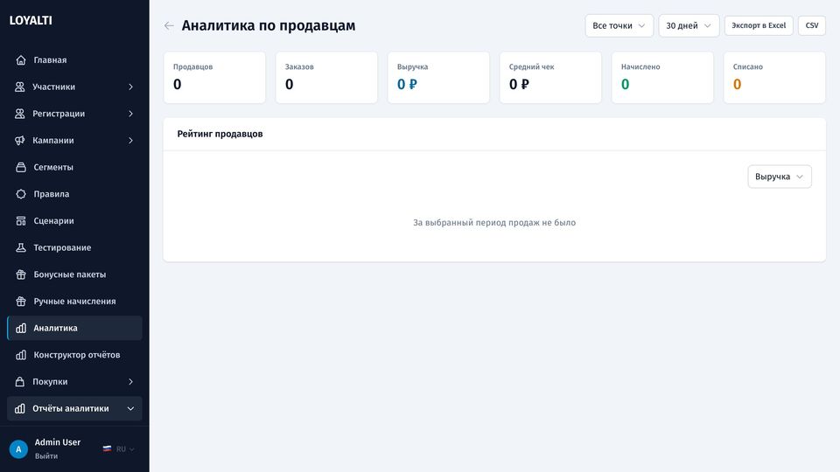Click the flask icon beside Тестирование
The height and width of the screenshot is (472, 840).
click(21, 247)
